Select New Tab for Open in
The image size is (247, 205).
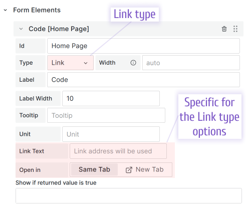pyautogui.click(x=145, y=169)
